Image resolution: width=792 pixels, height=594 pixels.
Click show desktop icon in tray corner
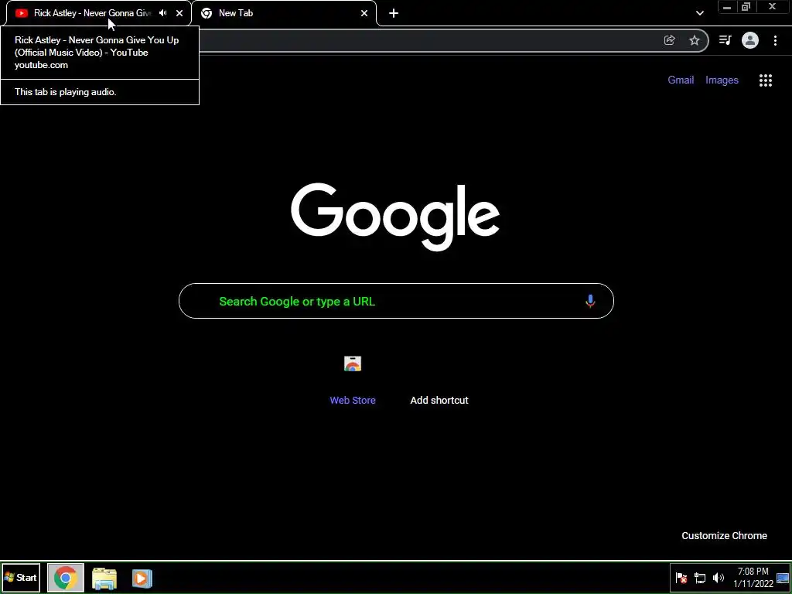(783, 578)
